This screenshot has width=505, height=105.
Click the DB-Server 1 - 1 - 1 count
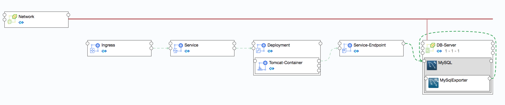(452, 51)
